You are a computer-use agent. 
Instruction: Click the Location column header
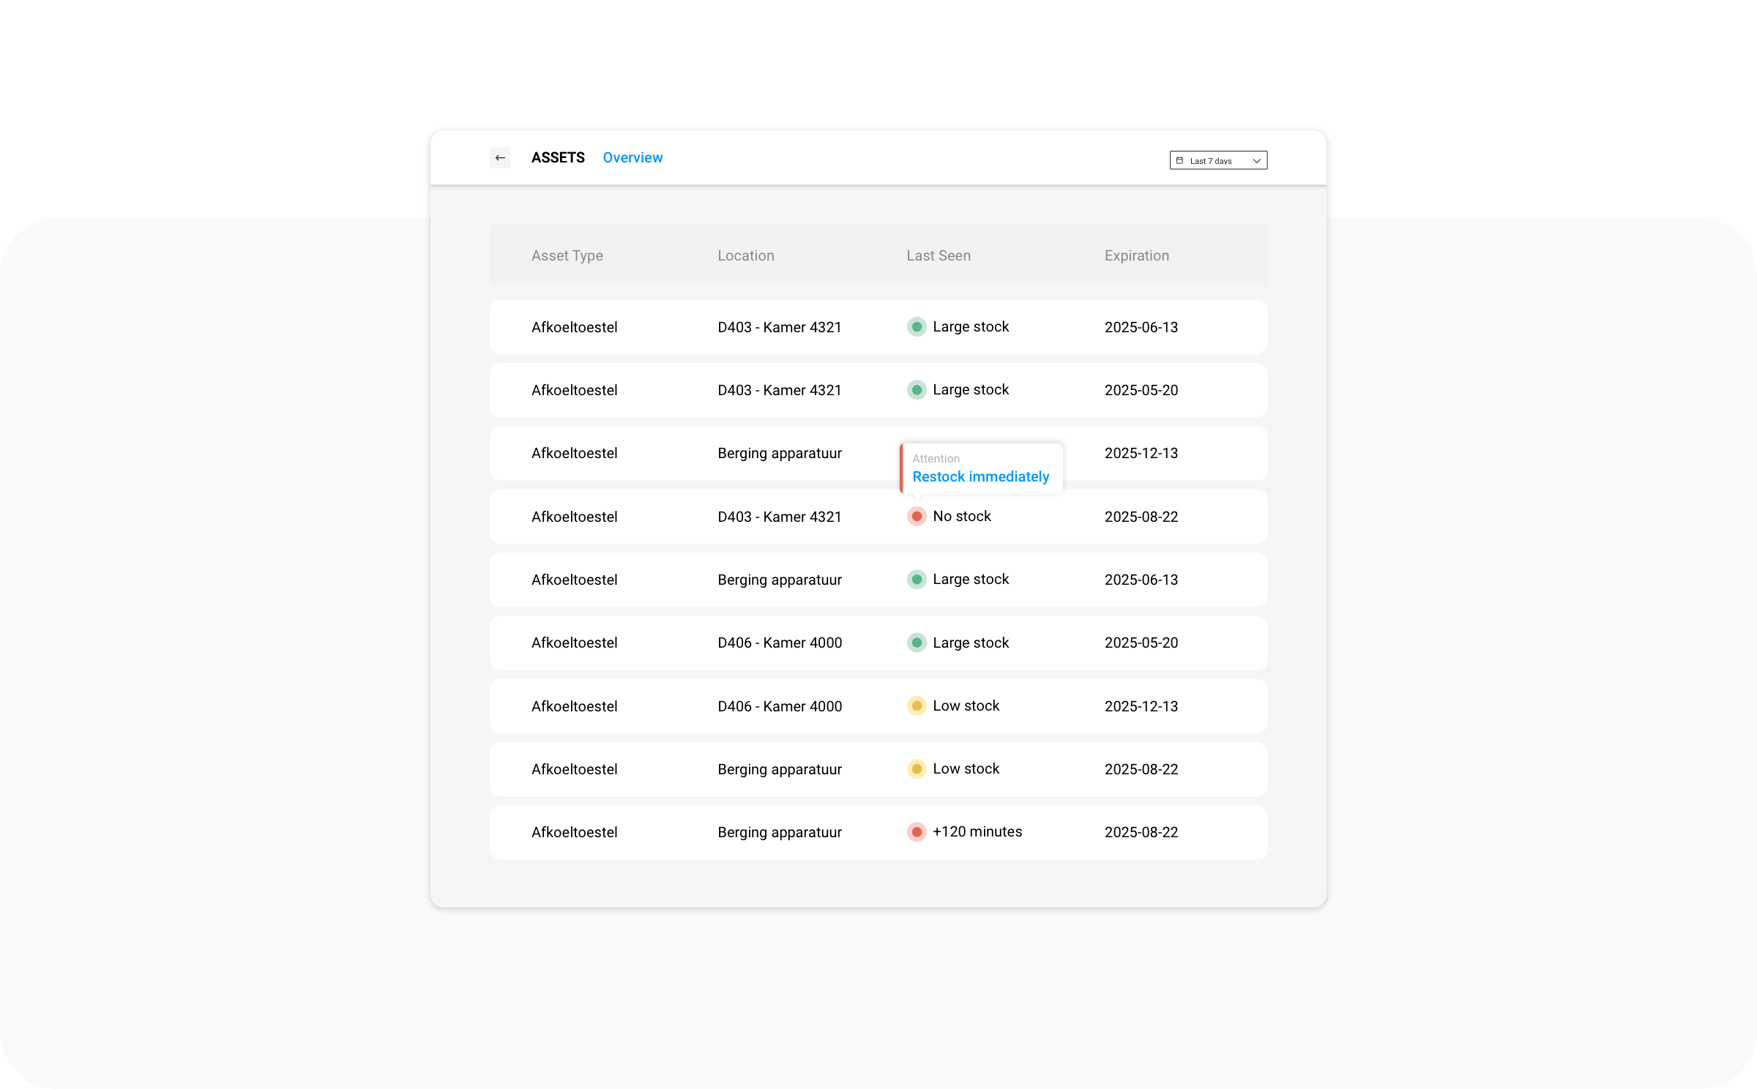click(x=745, y=255)
